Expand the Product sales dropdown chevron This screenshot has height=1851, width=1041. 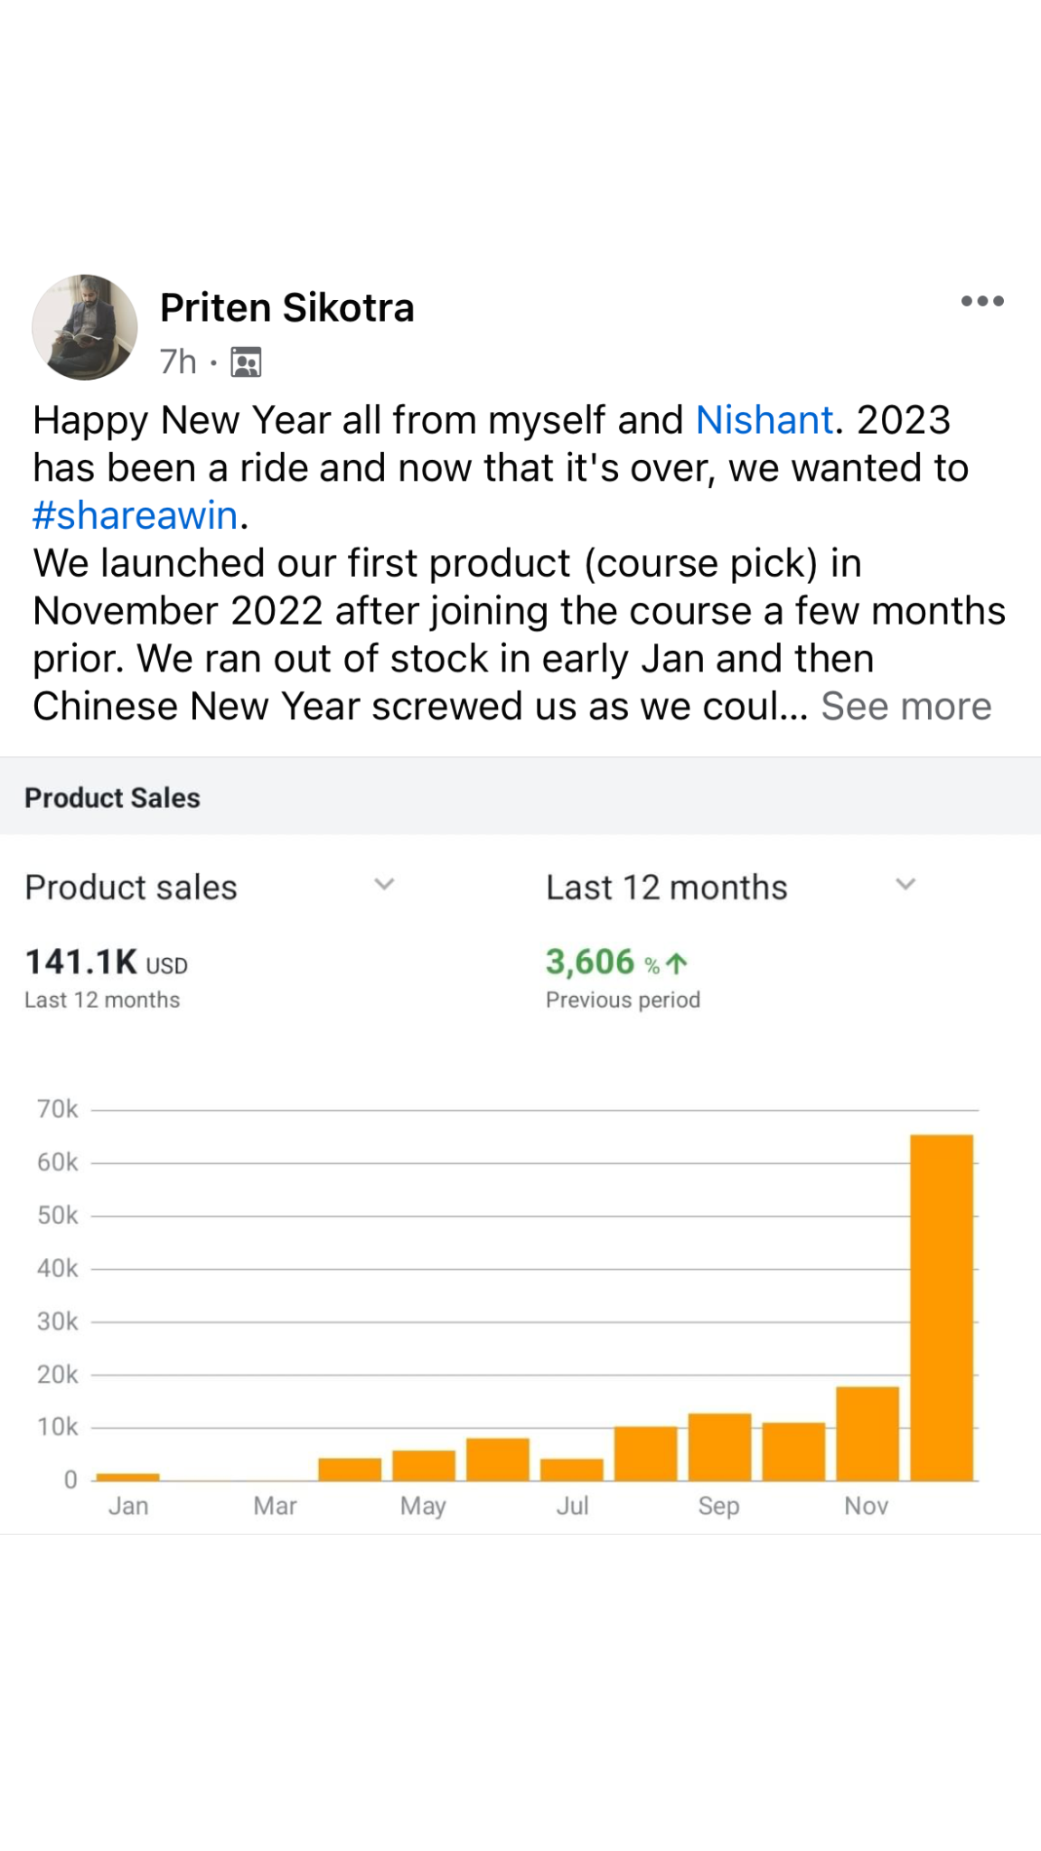[385, 885]
